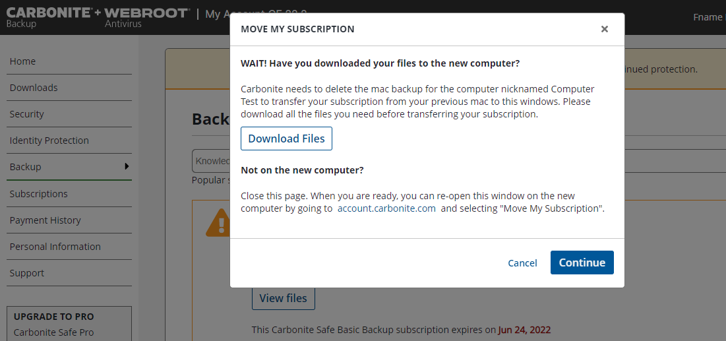Go to Home in sidebar
Image resolution: width=726 pixels, height=341 pixels.
point(22,61)
